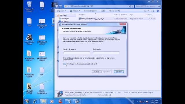185x104 pixels.
Task: Sort by 'Fecha de modifica...' column header
Action: (121, 15)
